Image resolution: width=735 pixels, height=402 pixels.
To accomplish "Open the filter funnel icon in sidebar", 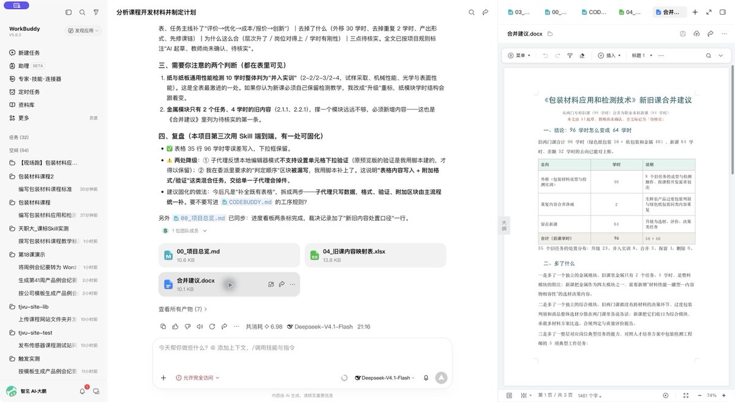I will (96, 12).
